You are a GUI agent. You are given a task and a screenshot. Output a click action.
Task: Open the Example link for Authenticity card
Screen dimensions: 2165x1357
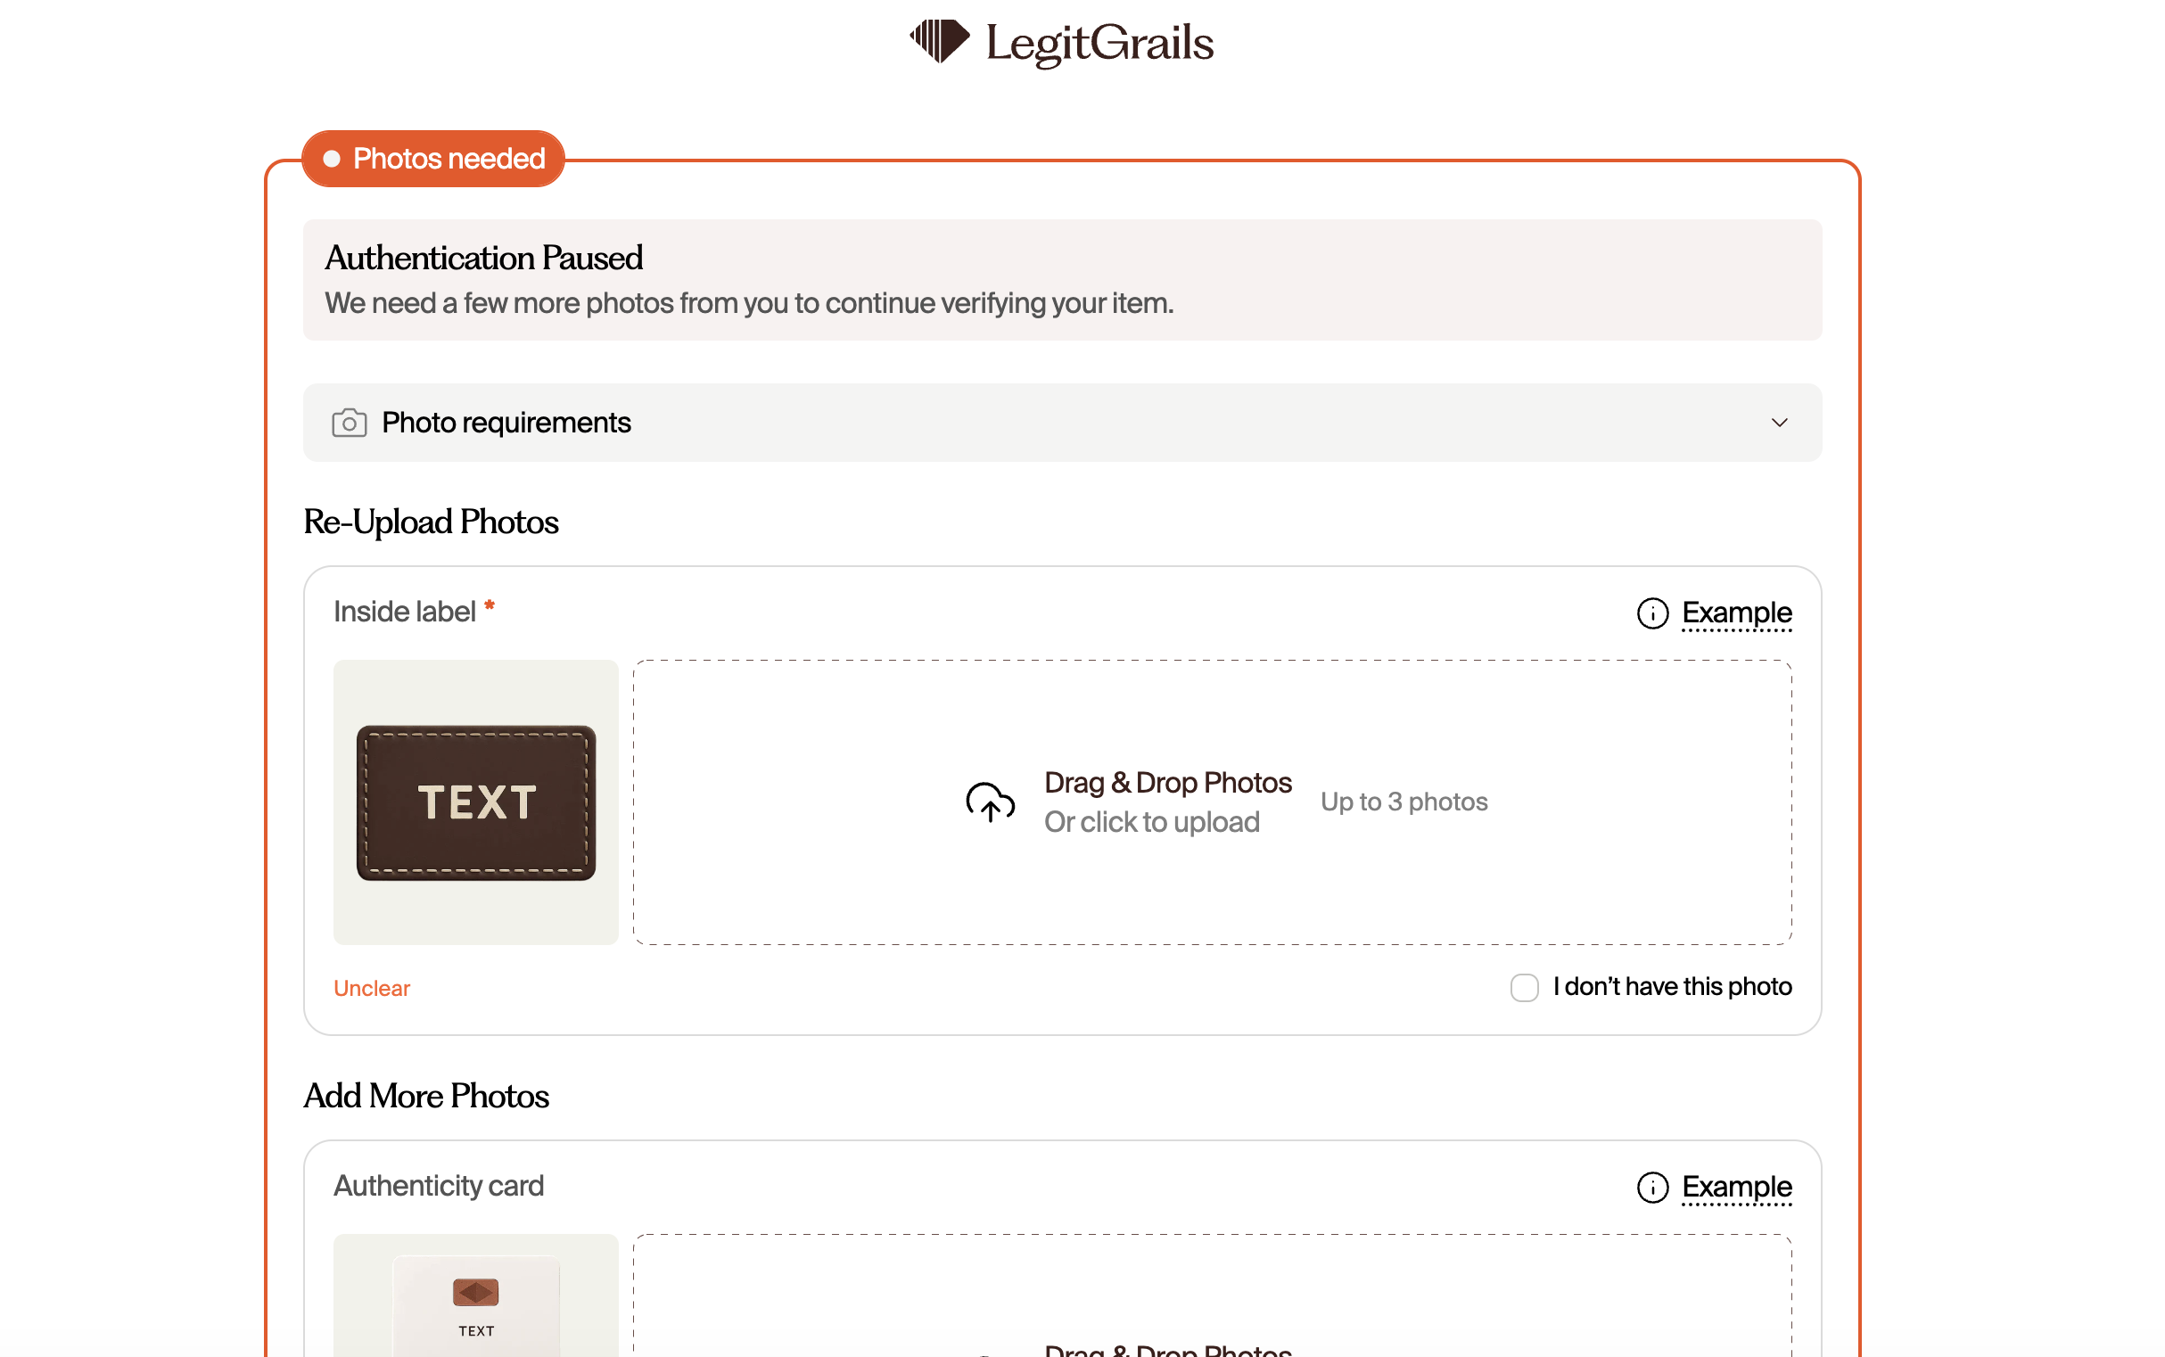click(1736, 1188)
